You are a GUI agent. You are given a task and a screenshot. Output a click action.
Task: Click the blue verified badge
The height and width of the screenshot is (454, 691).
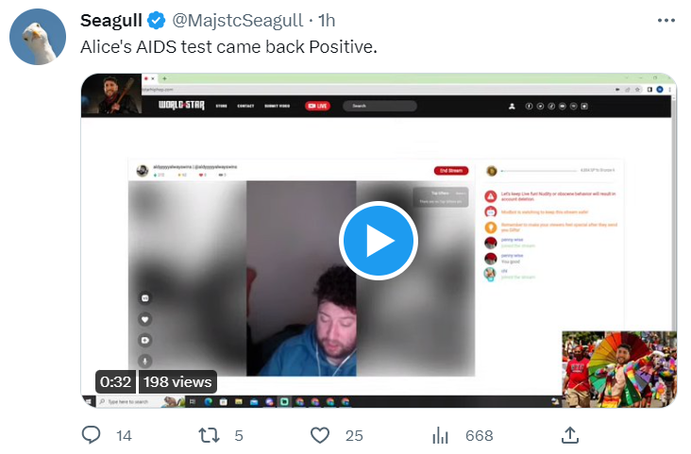156,21
